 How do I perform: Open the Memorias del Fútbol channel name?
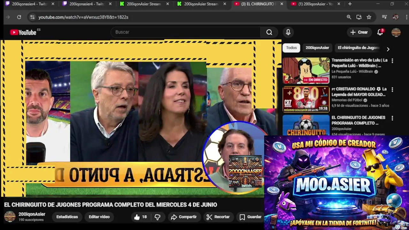pos(347,100)
